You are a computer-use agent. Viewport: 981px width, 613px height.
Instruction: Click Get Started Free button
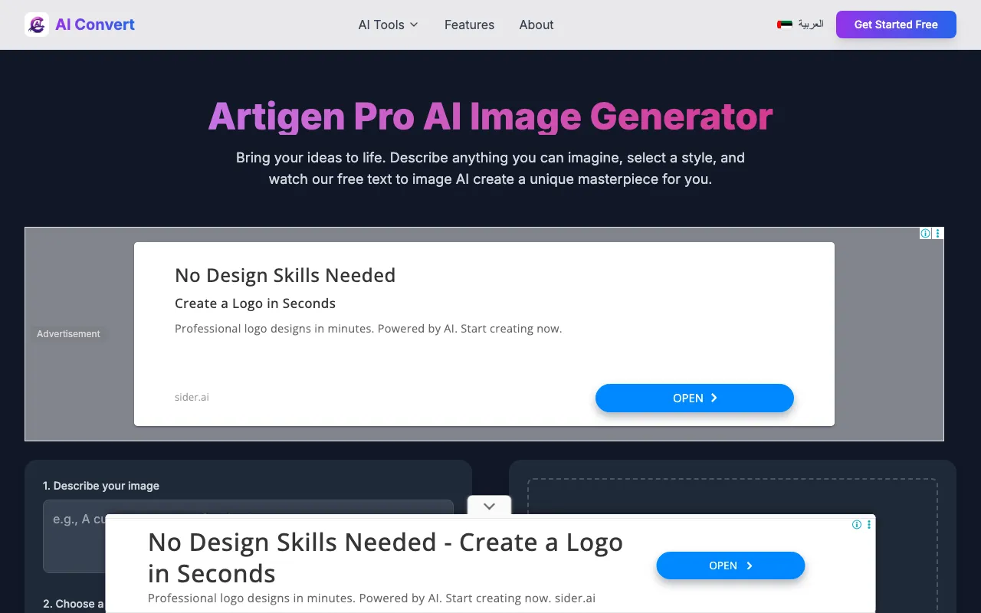pyautogui.click(x=896, y=25)
